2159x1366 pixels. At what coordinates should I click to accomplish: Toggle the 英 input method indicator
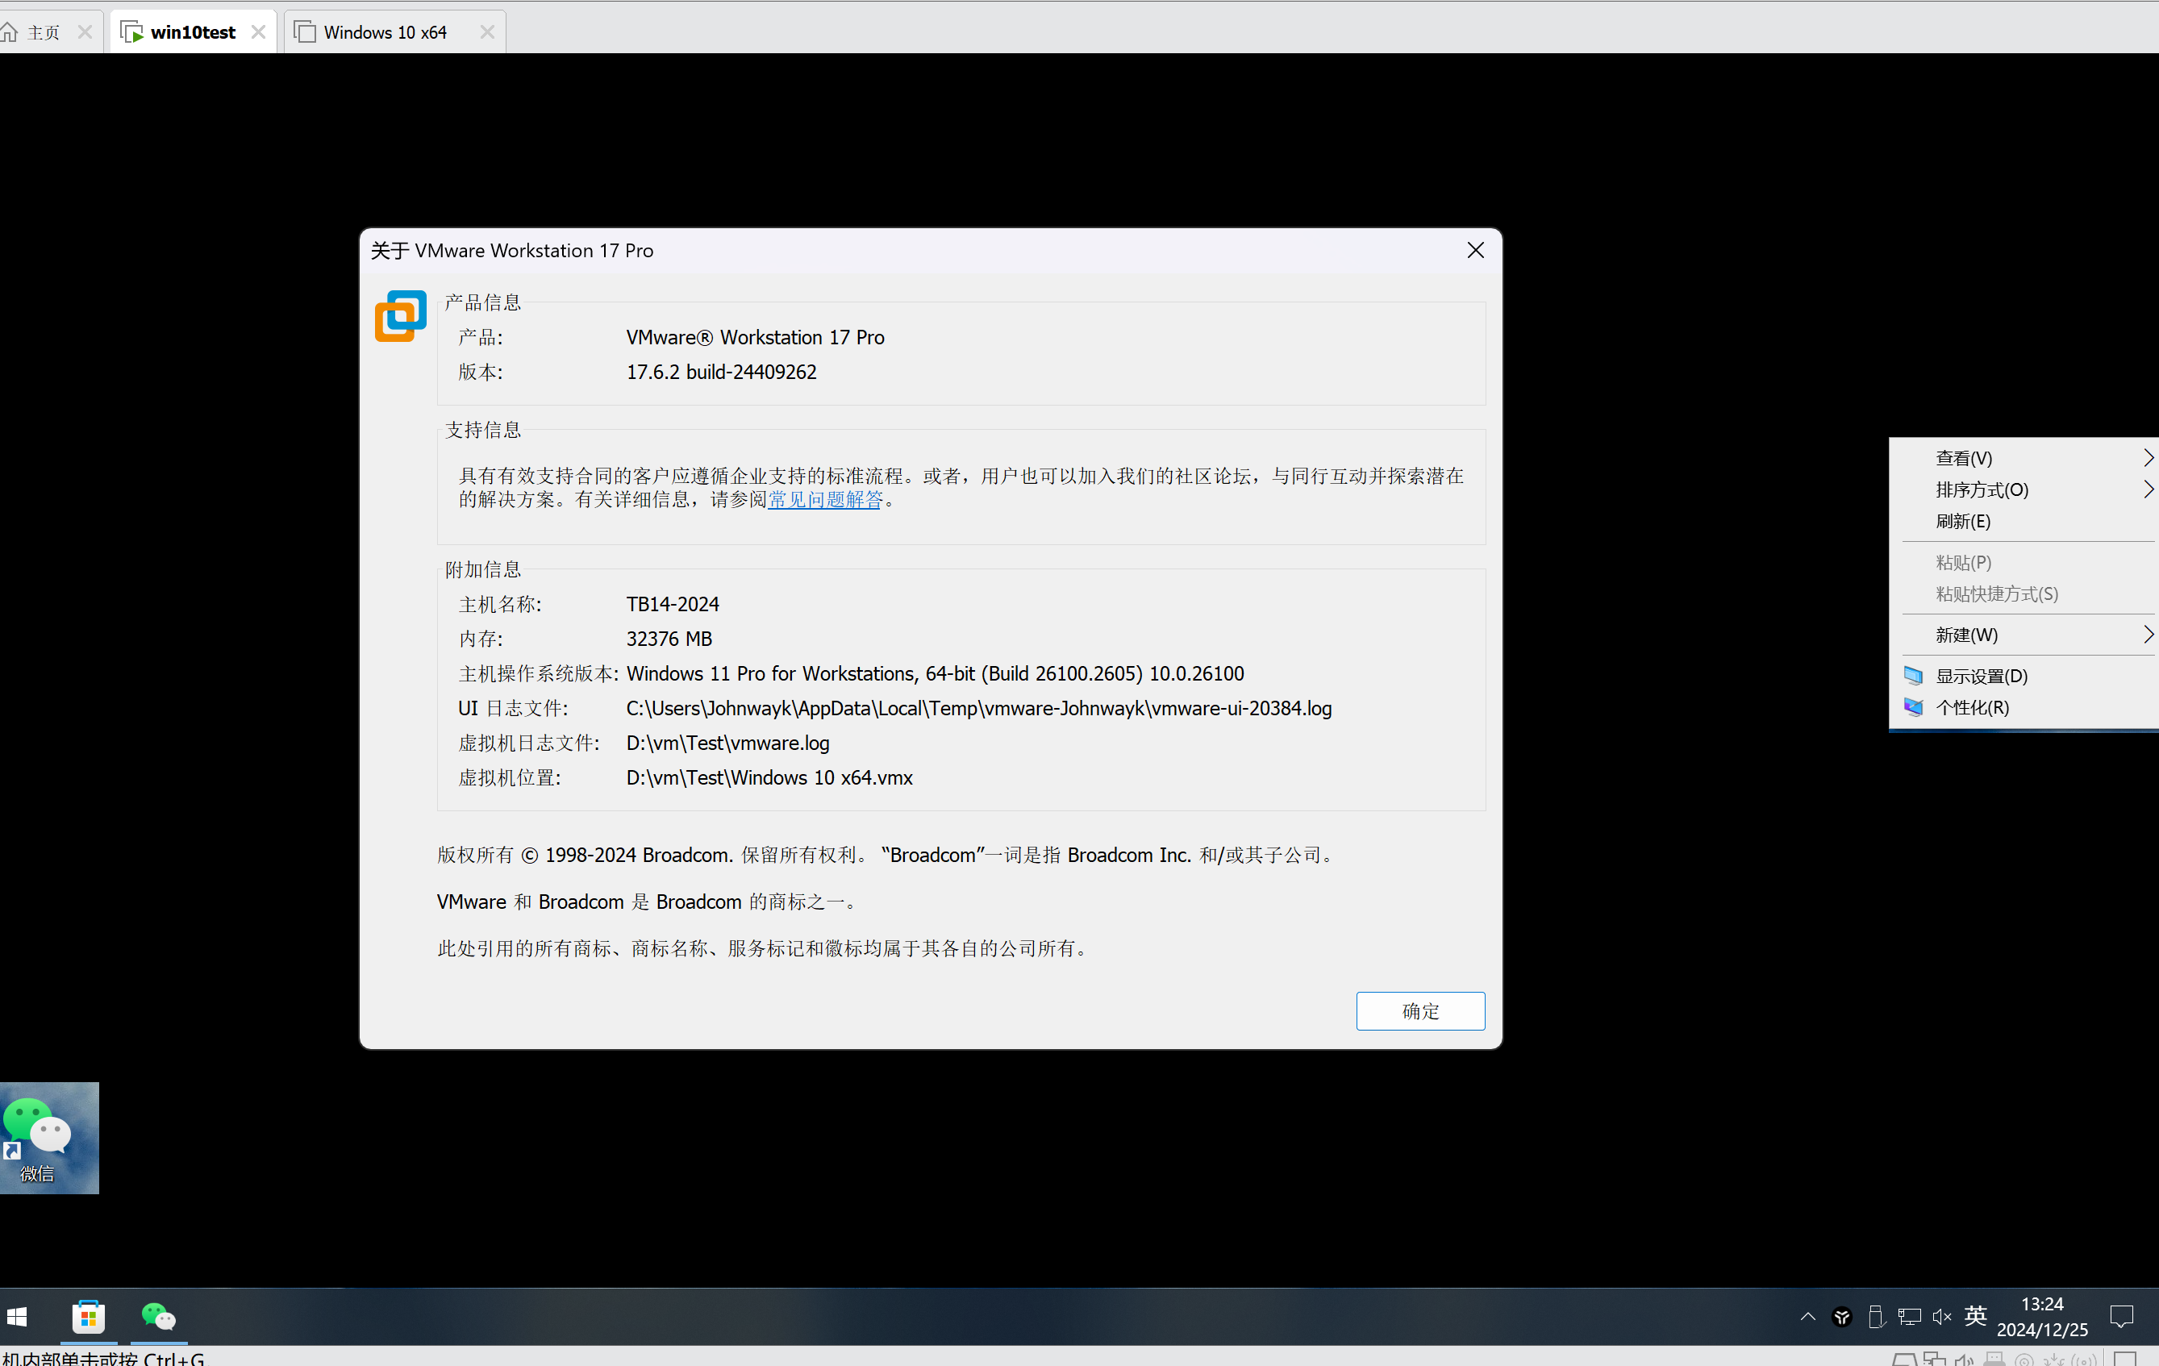(1975, 1316)
